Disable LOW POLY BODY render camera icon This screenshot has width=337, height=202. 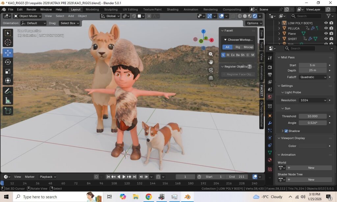coord(331,23)
